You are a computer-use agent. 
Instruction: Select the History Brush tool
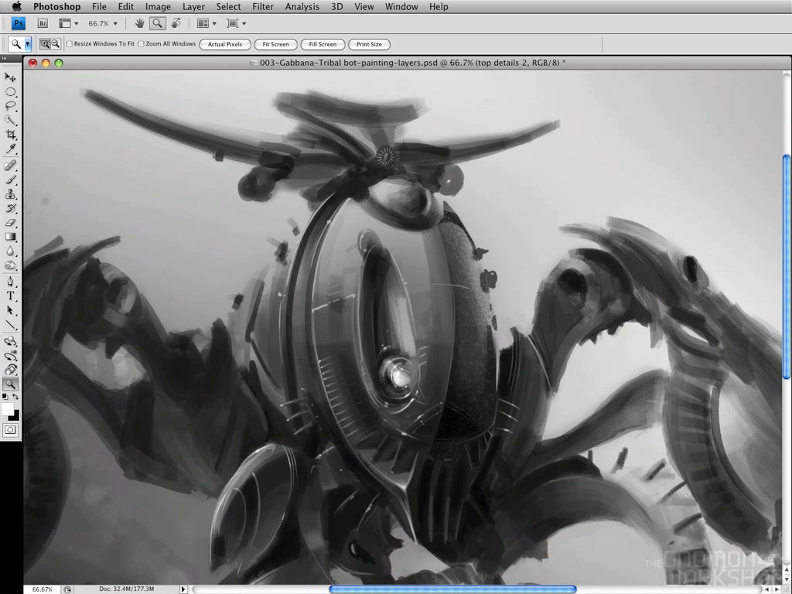tap(10, 208)
